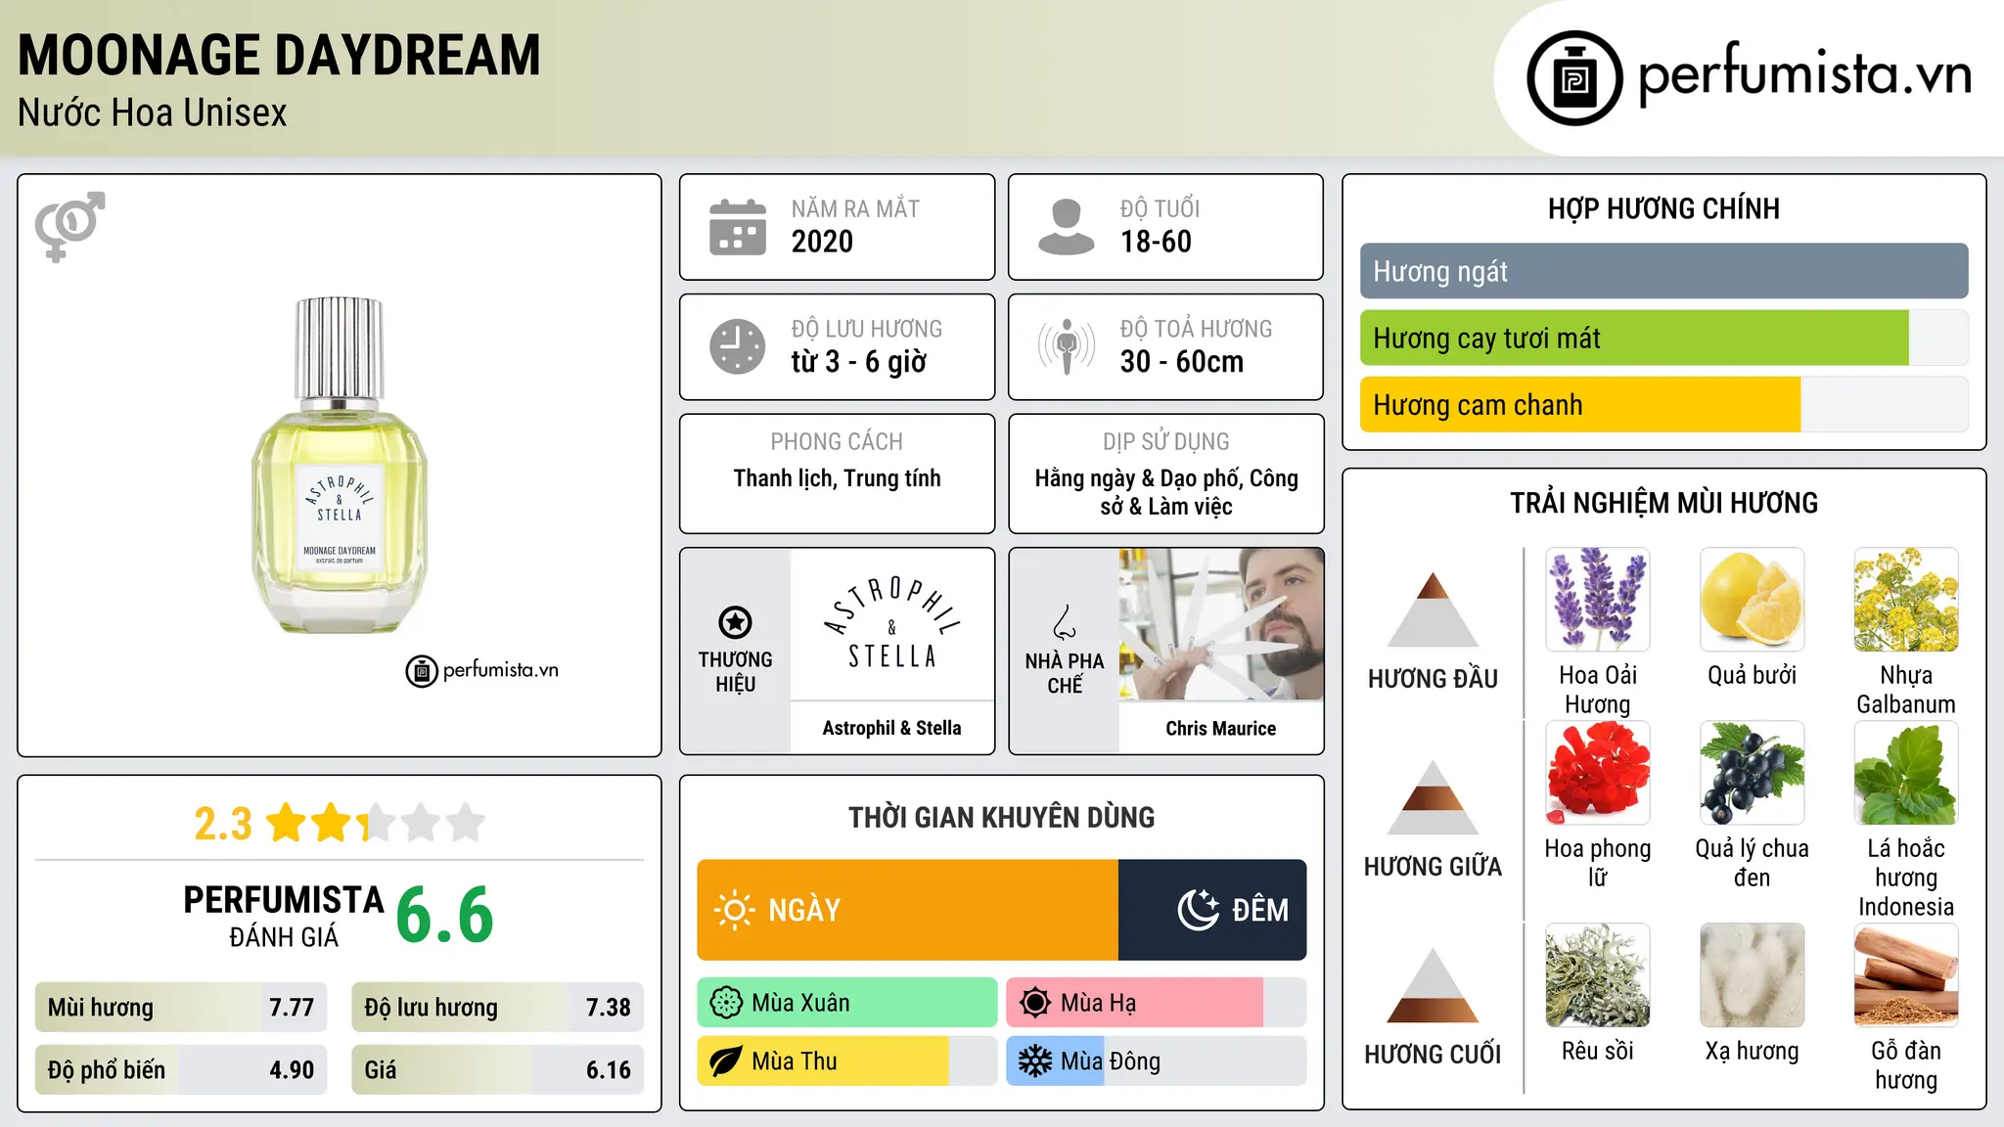Click the Nước Hoa Unisex subtitle

click(x=153, y=113)
